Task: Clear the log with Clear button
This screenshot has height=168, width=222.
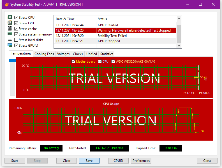Action: (66, 161)
